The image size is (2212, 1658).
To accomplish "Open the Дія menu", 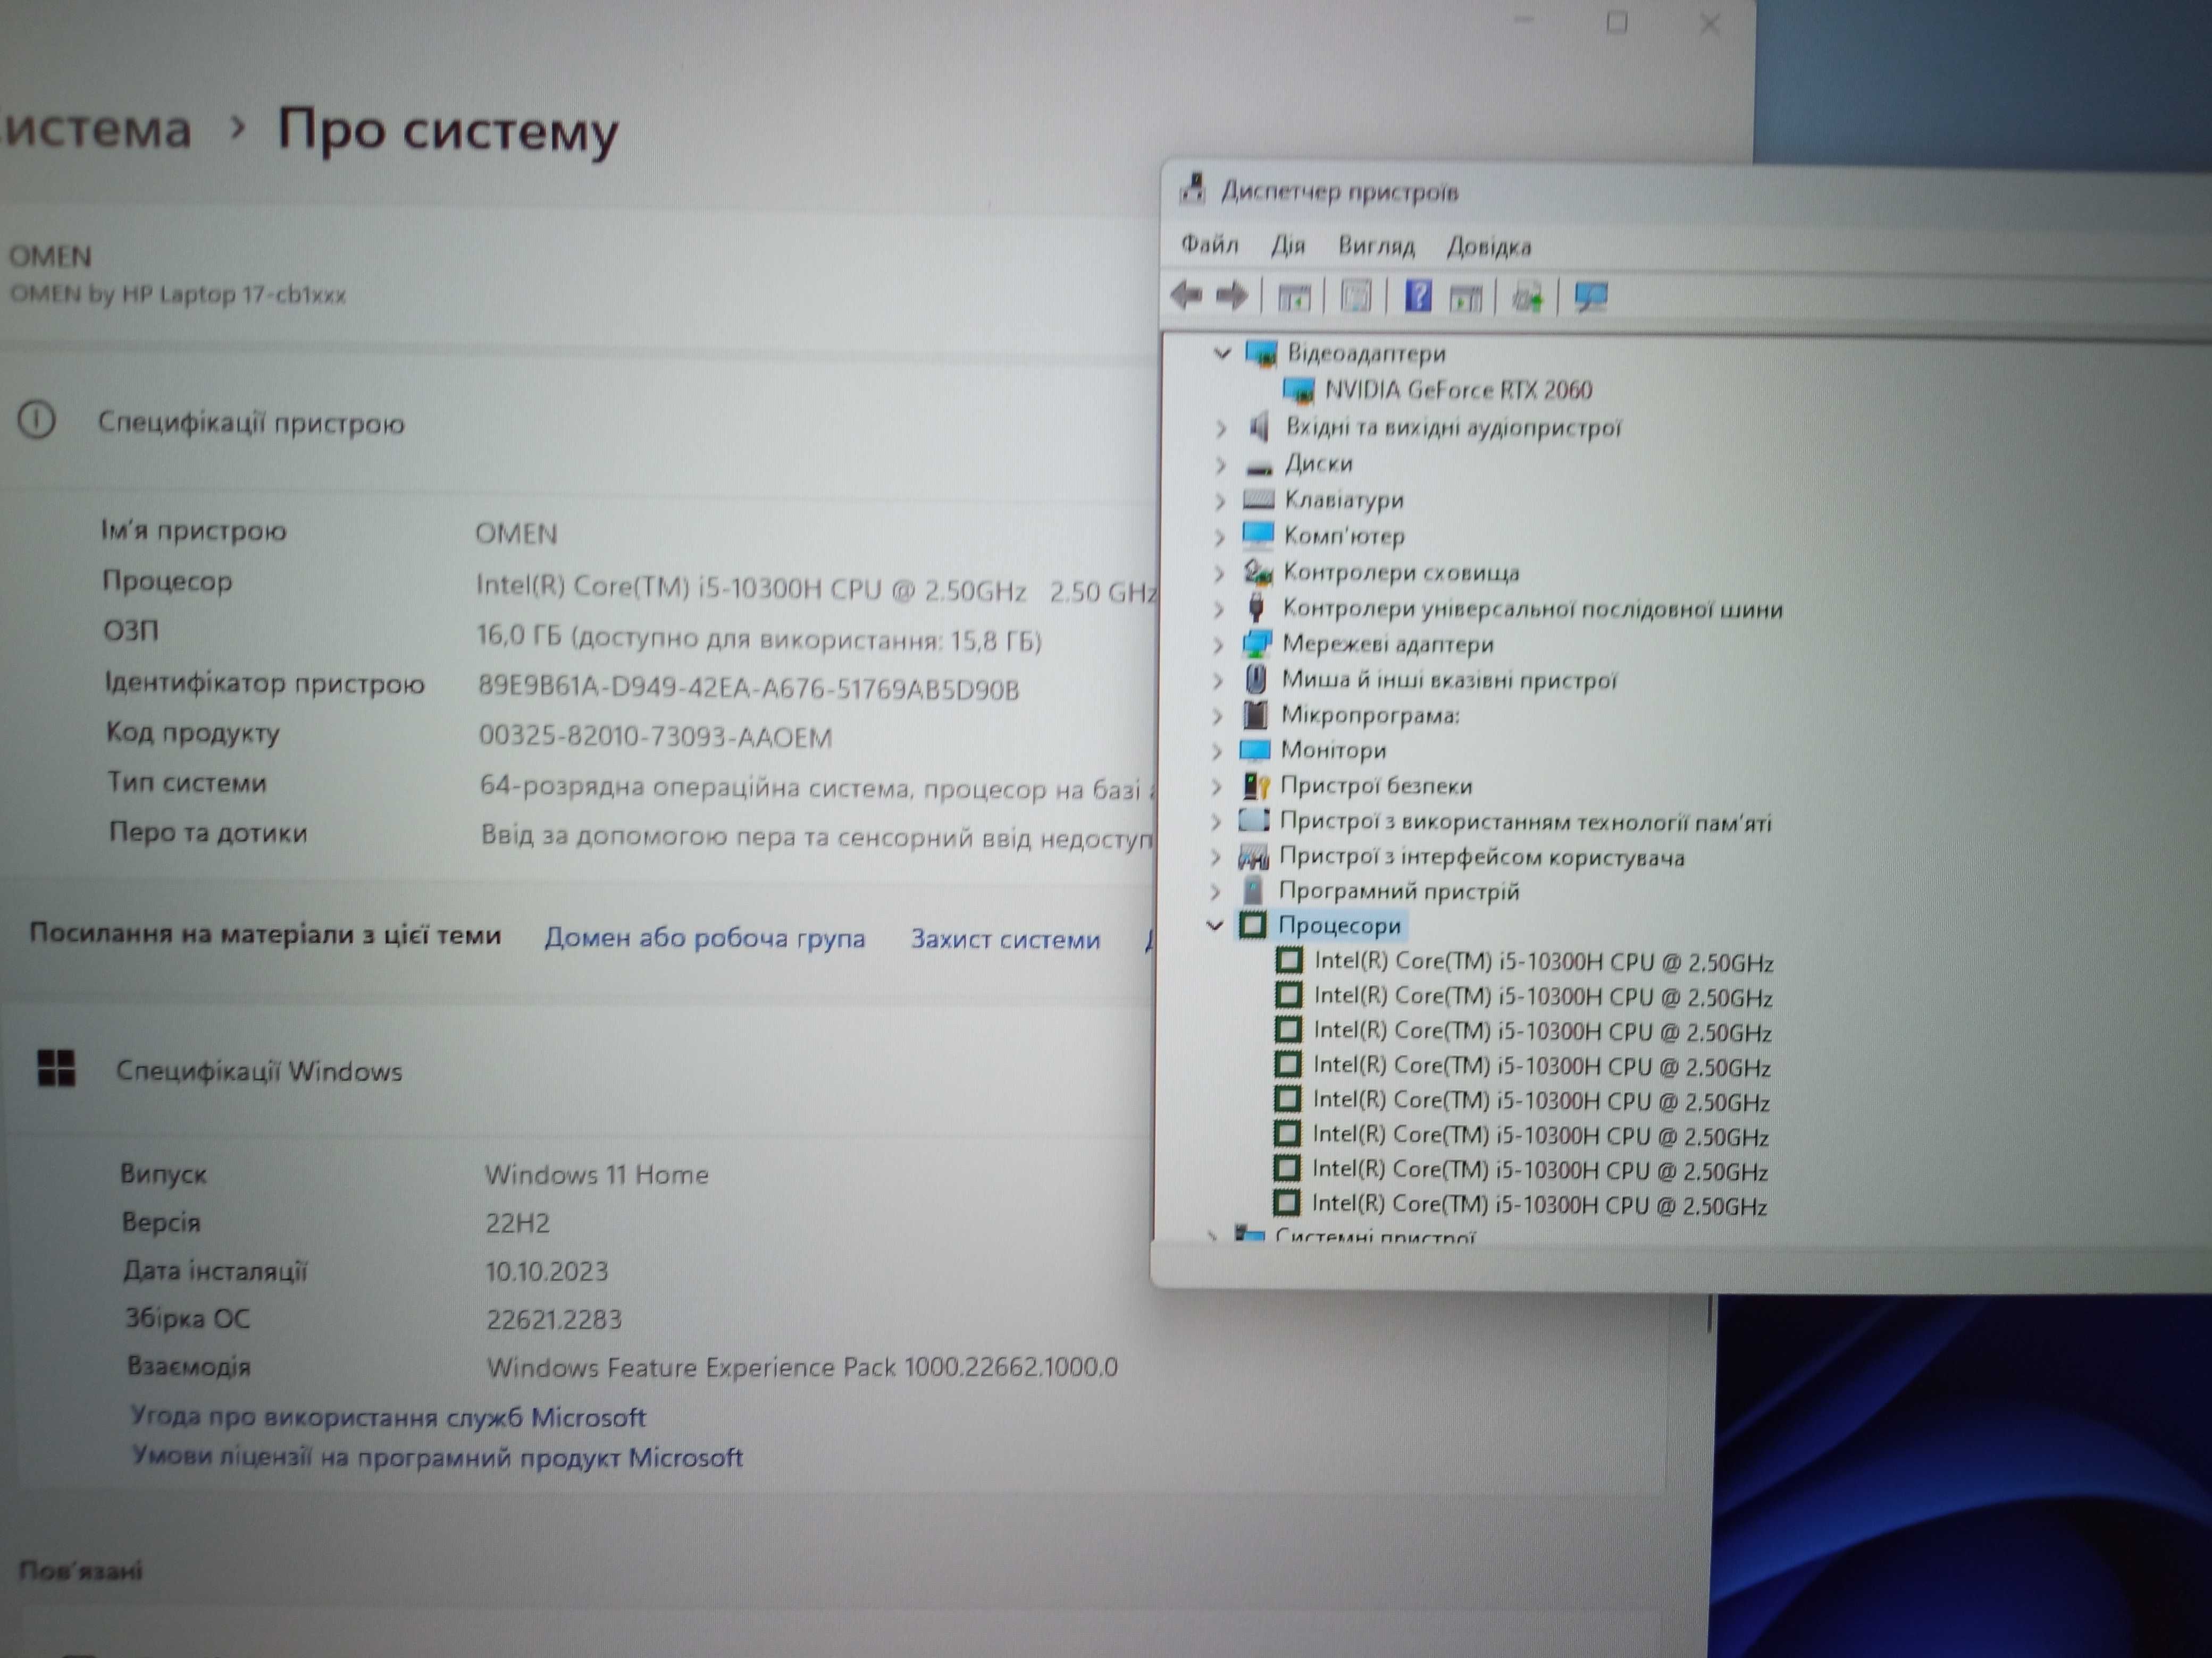I will pyautogui.click(x=1288, y=245).
